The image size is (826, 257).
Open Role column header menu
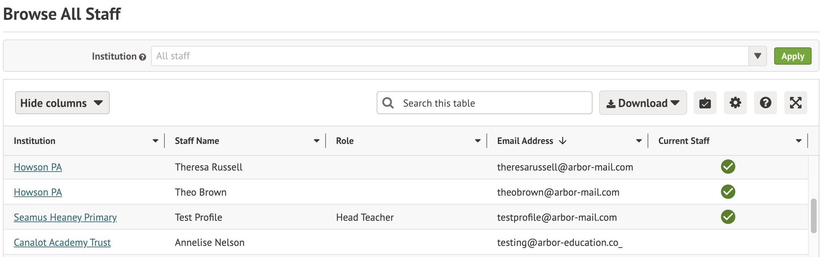coord(477,141)
